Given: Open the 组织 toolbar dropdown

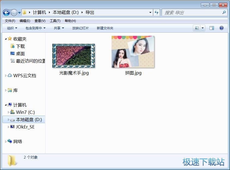Looking at the screenshot, I should pos(12,28).
